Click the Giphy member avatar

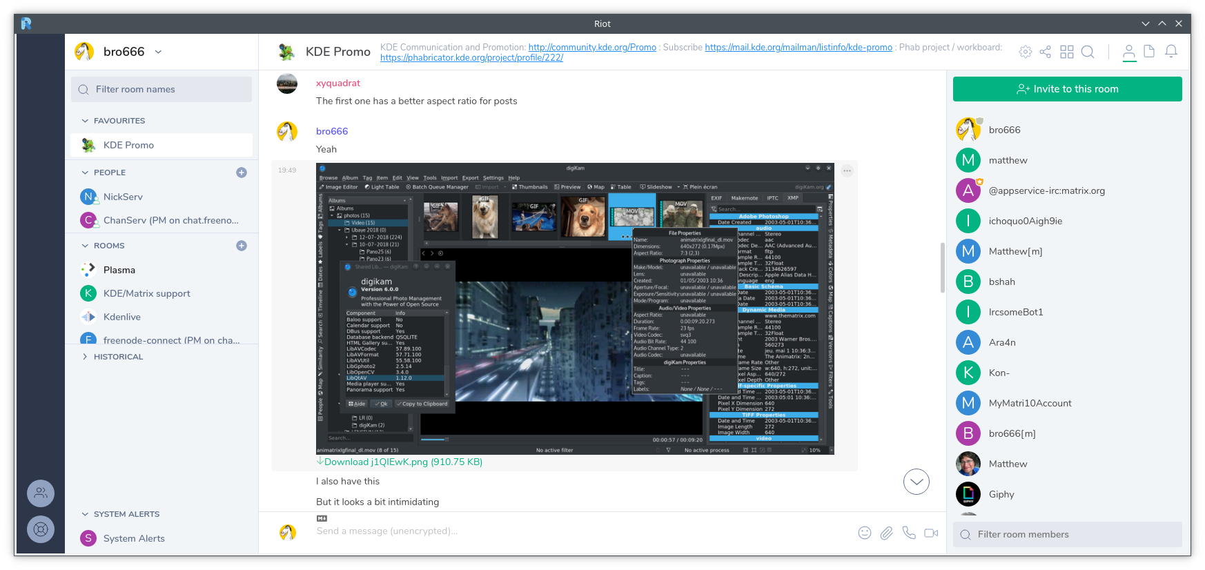pyautogui.click(x=968, y=494)
